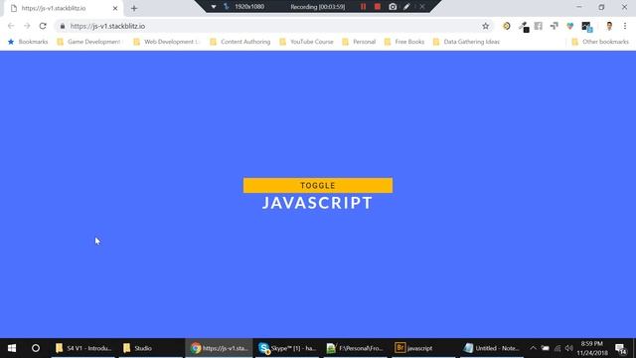Take a screenshot with camera icon
The width and height of the screenshot is (636, 358).
[393, 7]
